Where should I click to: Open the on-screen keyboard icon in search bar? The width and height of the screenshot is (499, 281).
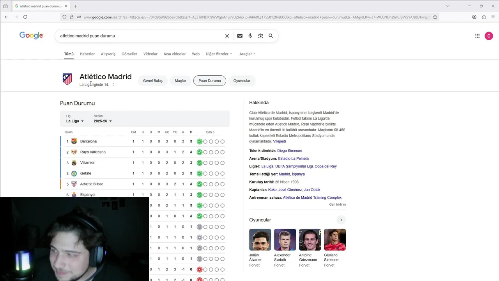(x=240, y=36)
